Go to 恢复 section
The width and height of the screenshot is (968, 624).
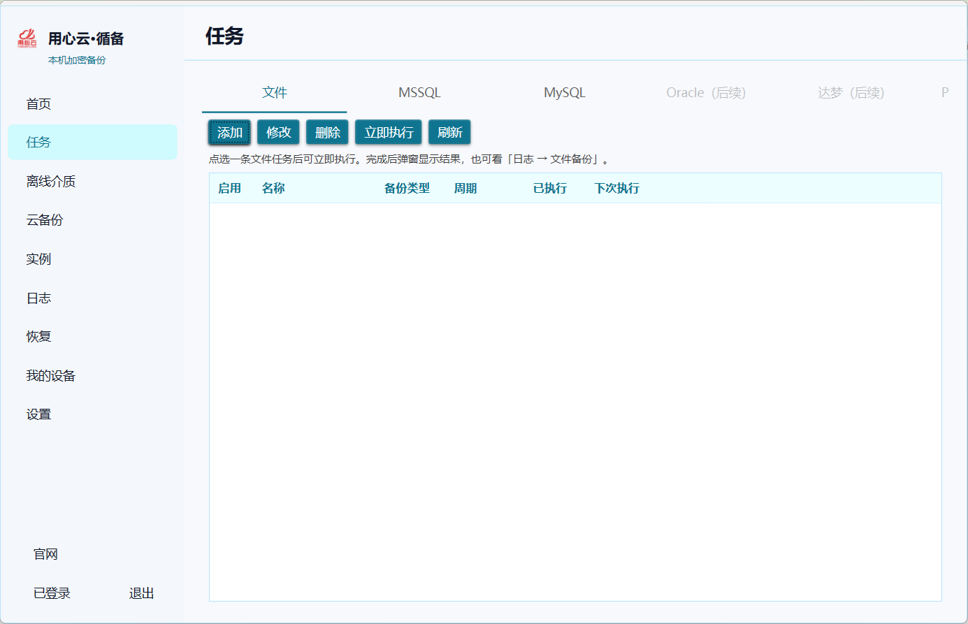click(38, 337)
